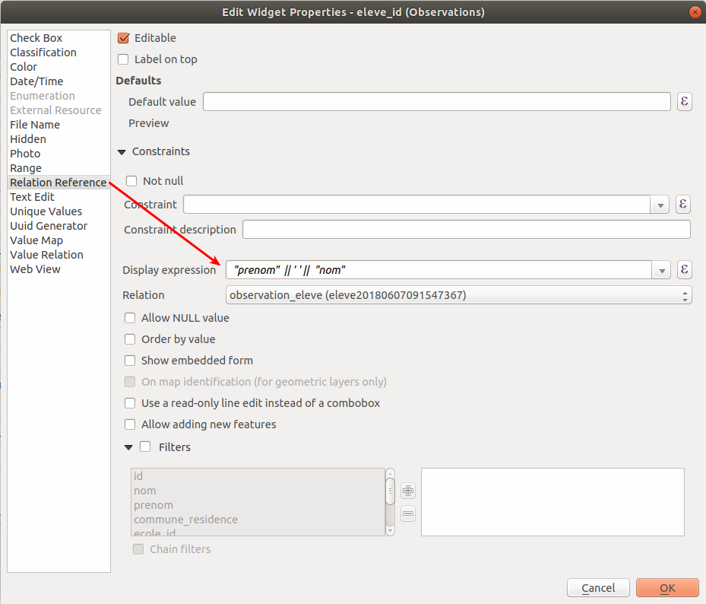The width and height of the screenshot is (706, 604).
Task: Confirm with the OK button
Action: click(x=667, y=588)
